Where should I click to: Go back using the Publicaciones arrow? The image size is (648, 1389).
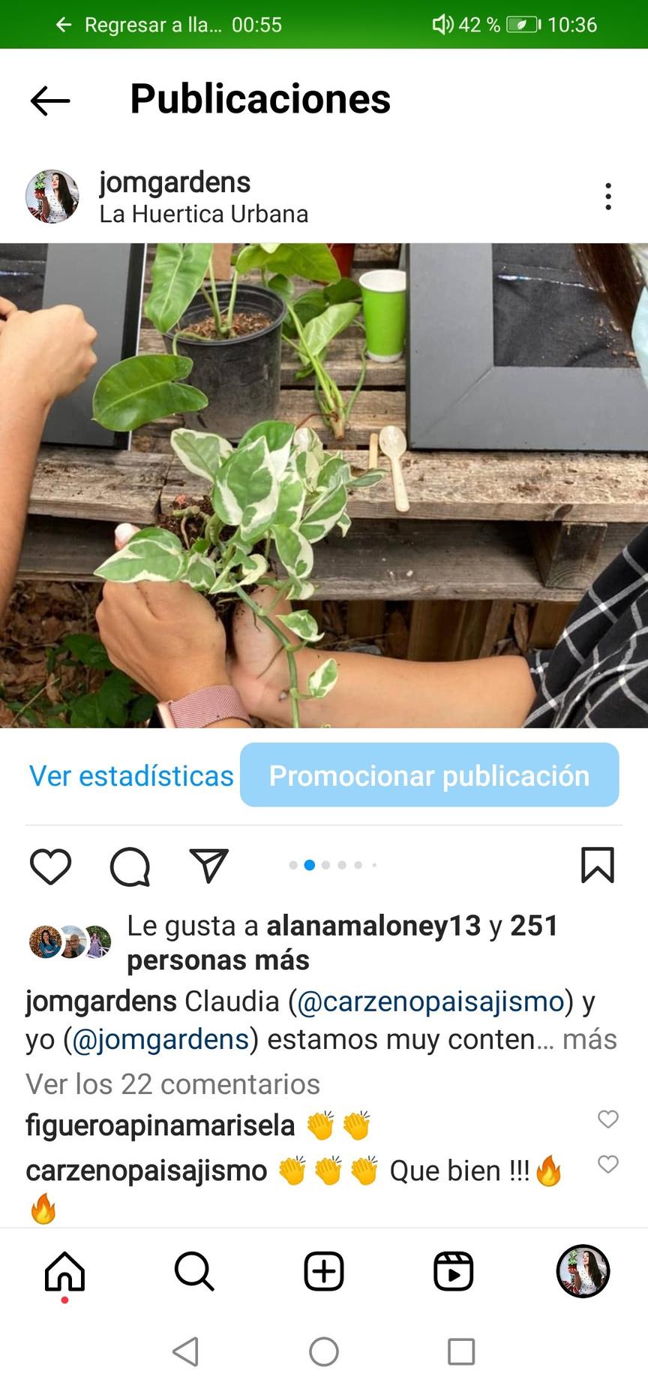50,101
